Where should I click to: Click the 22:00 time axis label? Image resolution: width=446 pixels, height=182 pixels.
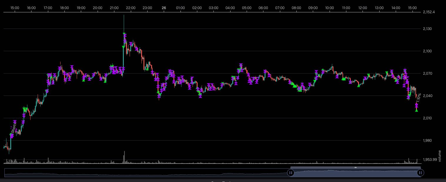[x=131, y=8]
